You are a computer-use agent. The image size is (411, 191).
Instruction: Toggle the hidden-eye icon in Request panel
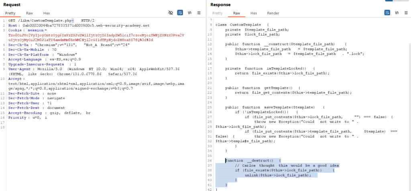[x=171, y=13]
